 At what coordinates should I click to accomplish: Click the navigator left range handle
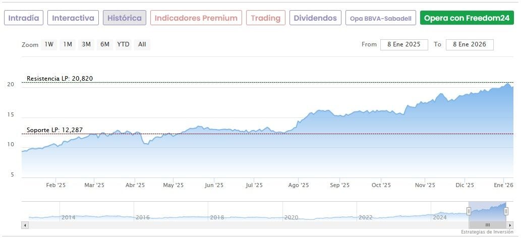tap(469, 211)
